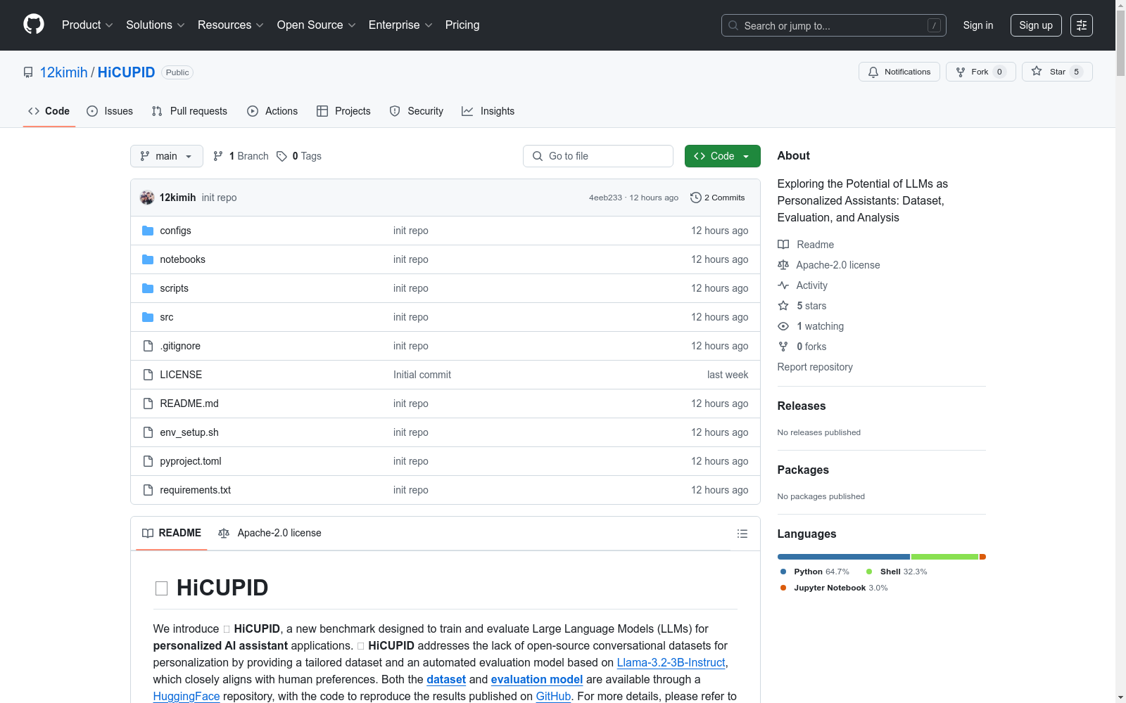1126x703 pixels.
Task: Click the src folder icon
Action: [148, 317]
